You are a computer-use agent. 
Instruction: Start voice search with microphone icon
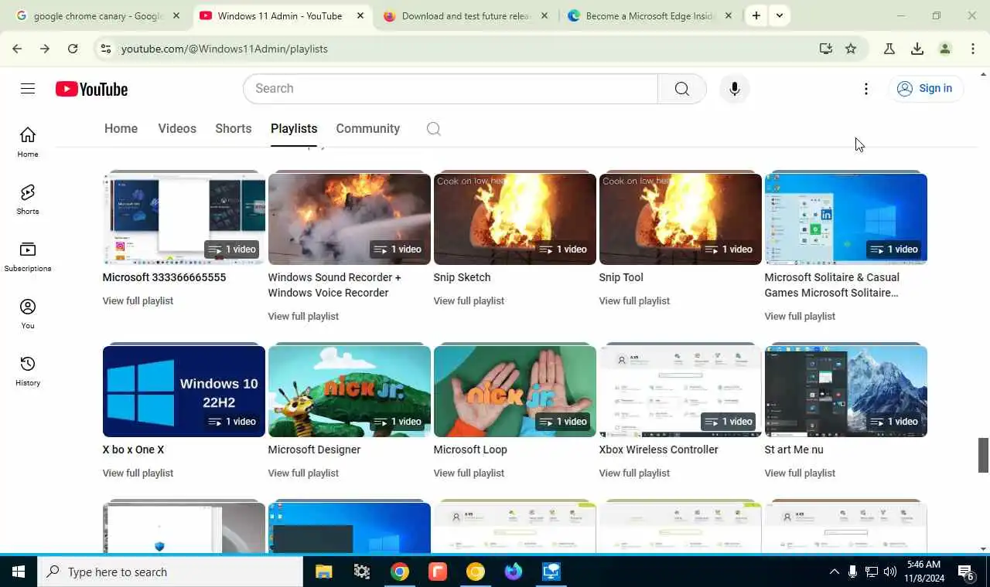pos(734,89)
